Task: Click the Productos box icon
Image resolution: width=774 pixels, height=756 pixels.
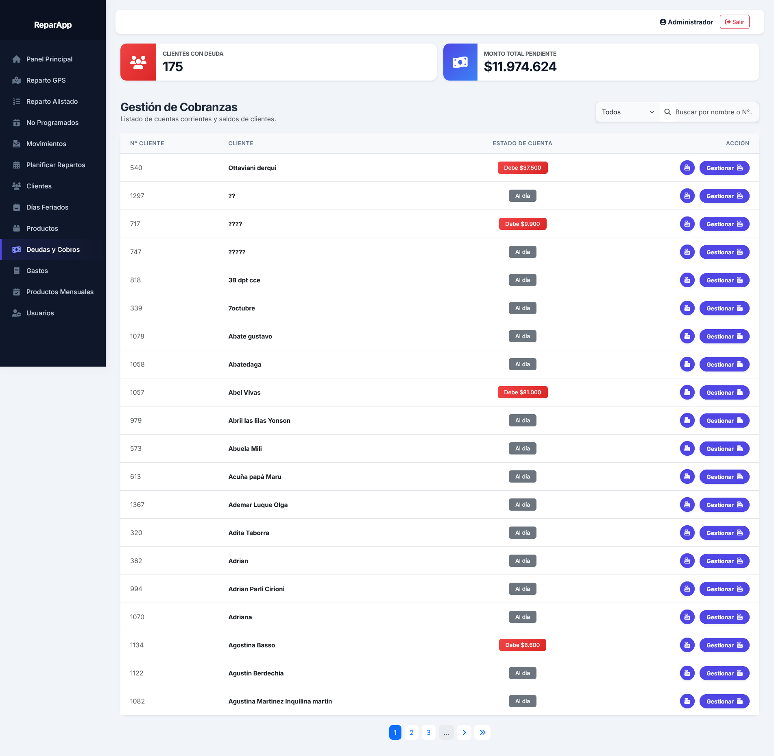Action: pyautogui.click(x=17, y=228)
